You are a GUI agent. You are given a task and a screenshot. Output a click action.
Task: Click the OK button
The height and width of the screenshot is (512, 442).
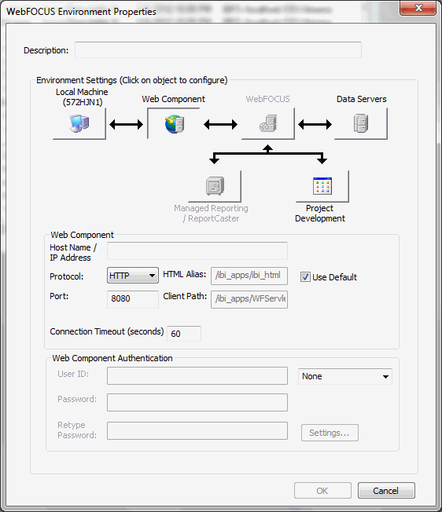[322, 491]
